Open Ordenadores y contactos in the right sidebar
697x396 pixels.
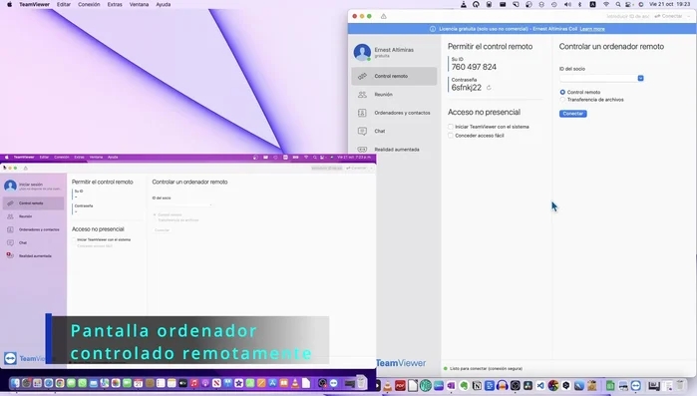(x=394, y=113)
